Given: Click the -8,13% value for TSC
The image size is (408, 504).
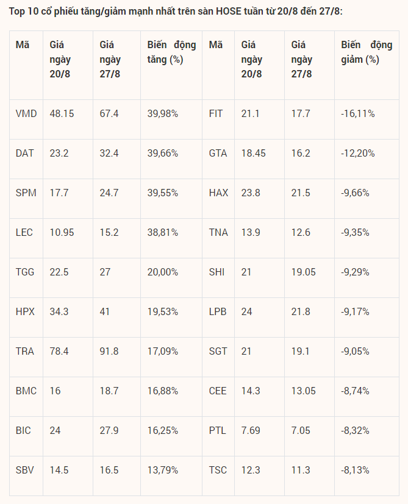Looking at the screenshot, I should 356,470.
